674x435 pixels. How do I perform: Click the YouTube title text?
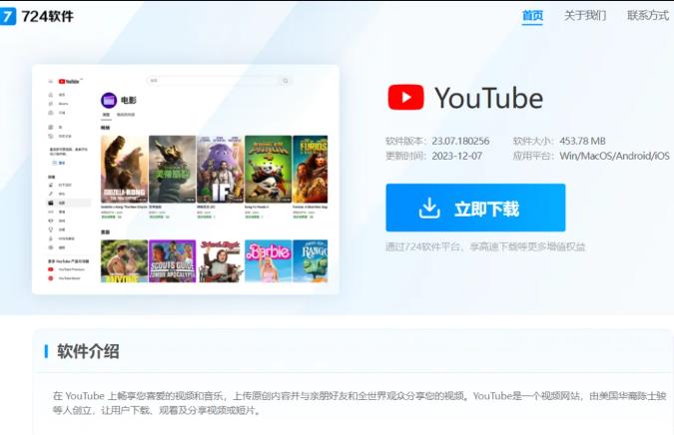coord(488,98)
